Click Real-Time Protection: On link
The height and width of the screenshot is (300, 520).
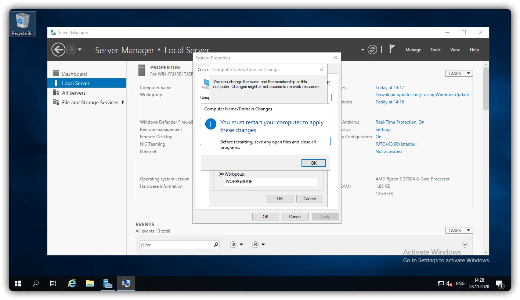(400, 122)
